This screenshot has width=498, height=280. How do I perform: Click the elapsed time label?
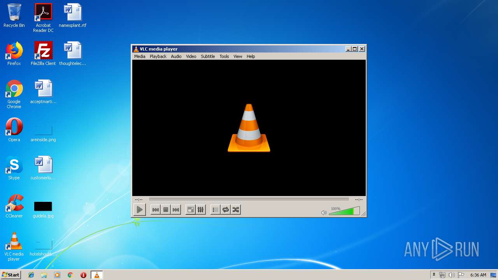click(x=139, y=199)
